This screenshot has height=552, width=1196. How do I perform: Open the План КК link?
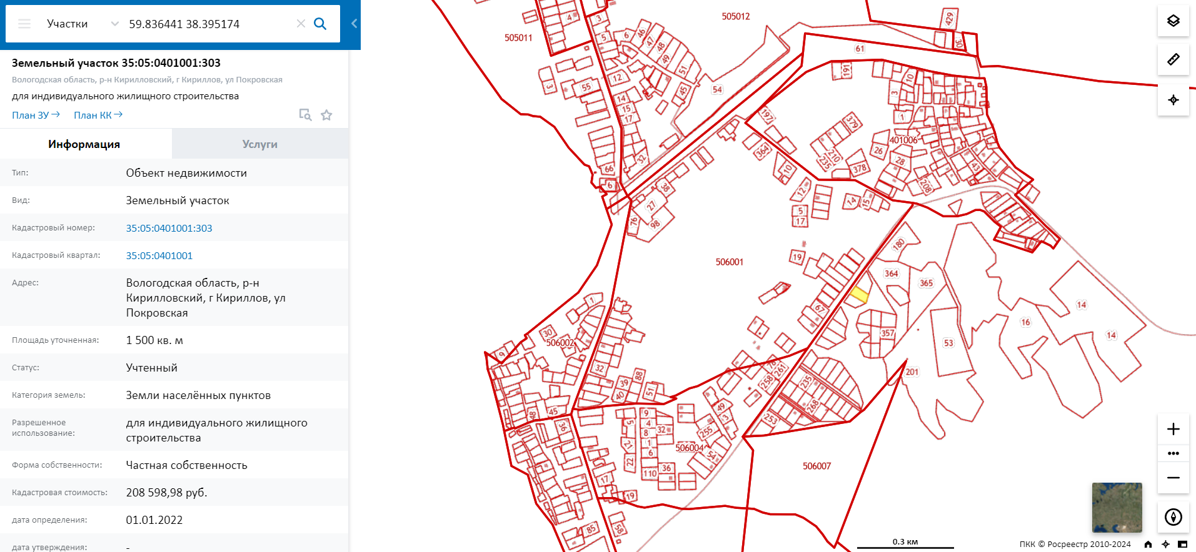click(98, 115)
